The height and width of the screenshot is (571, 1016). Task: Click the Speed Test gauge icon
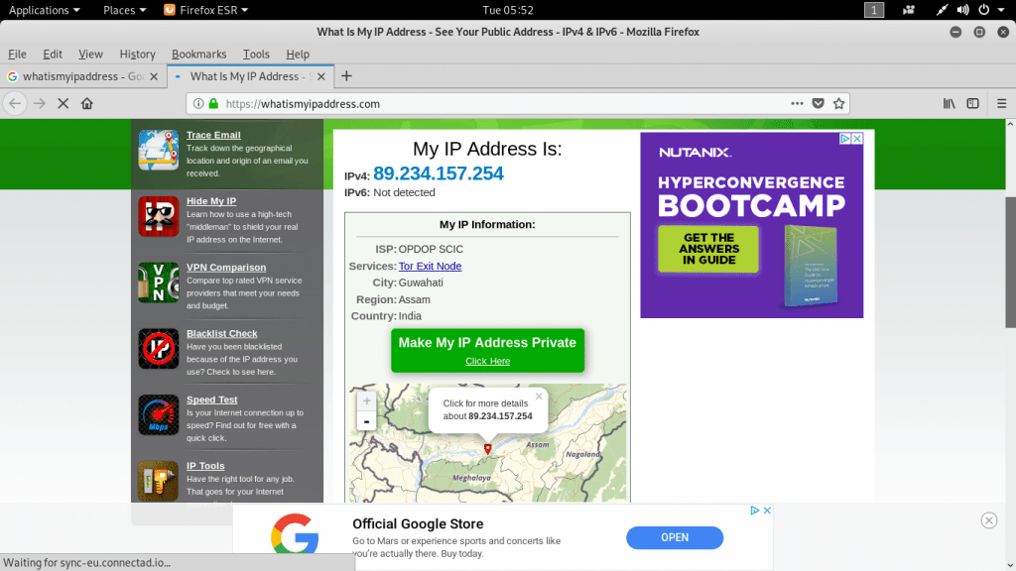[158, 415]
